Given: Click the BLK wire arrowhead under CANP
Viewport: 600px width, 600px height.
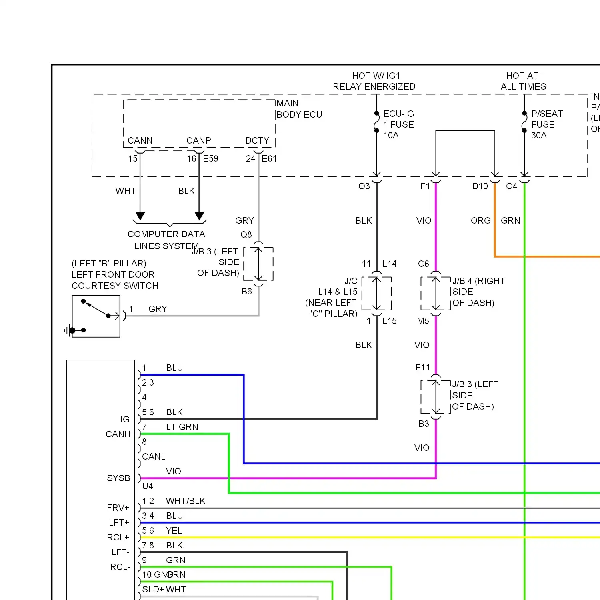Looking at the screenshot, I should pos(199,216).
